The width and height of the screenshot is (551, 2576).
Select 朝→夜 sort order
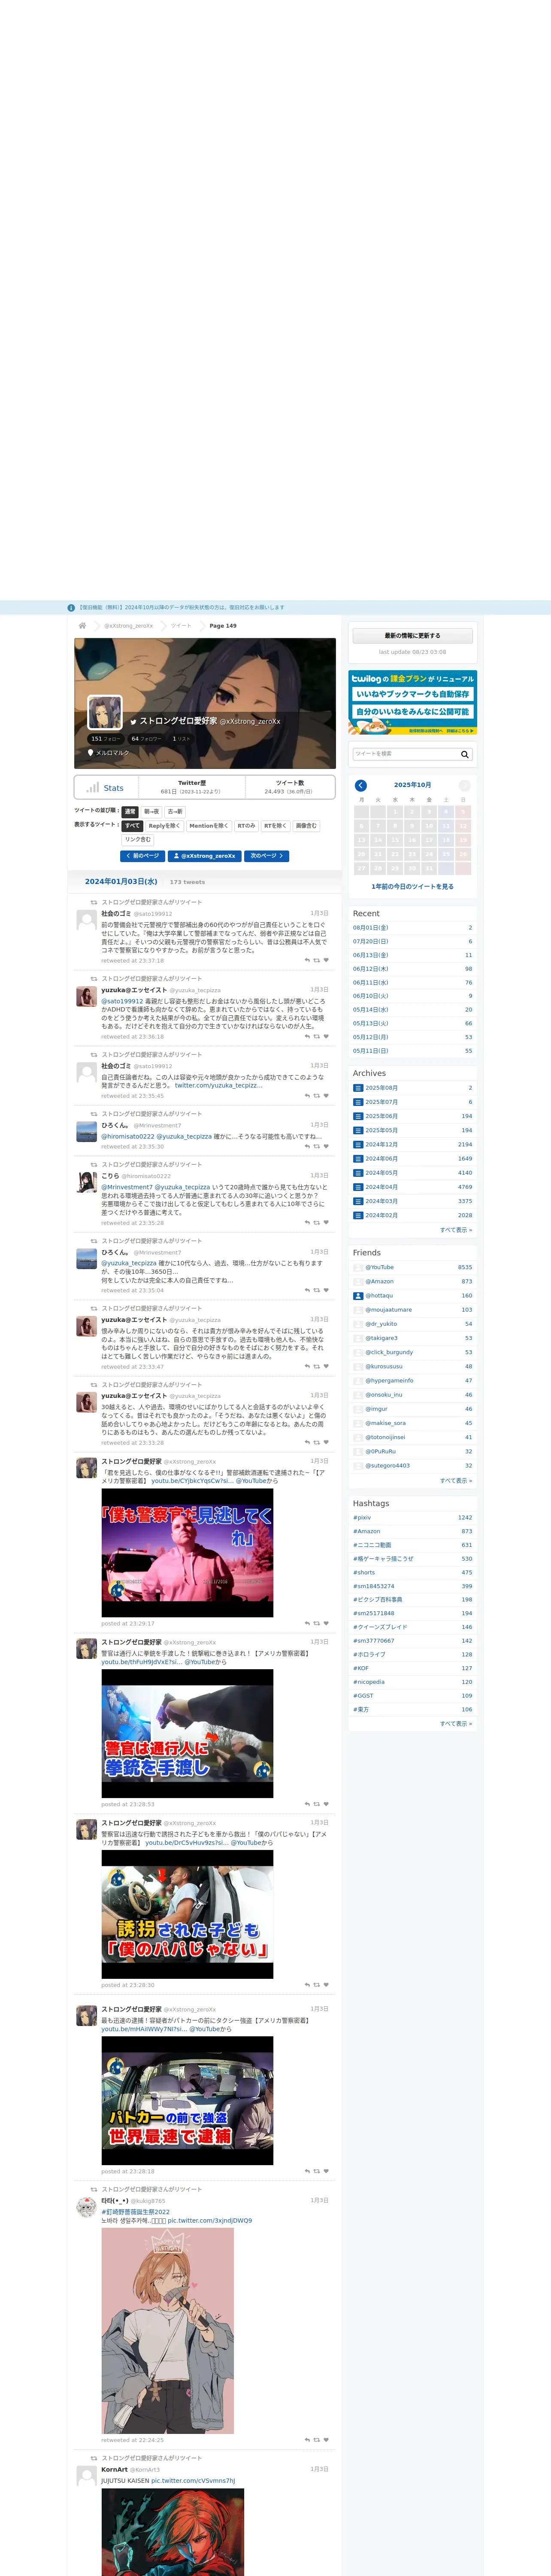pyautogui.click(x=151, y=812)
